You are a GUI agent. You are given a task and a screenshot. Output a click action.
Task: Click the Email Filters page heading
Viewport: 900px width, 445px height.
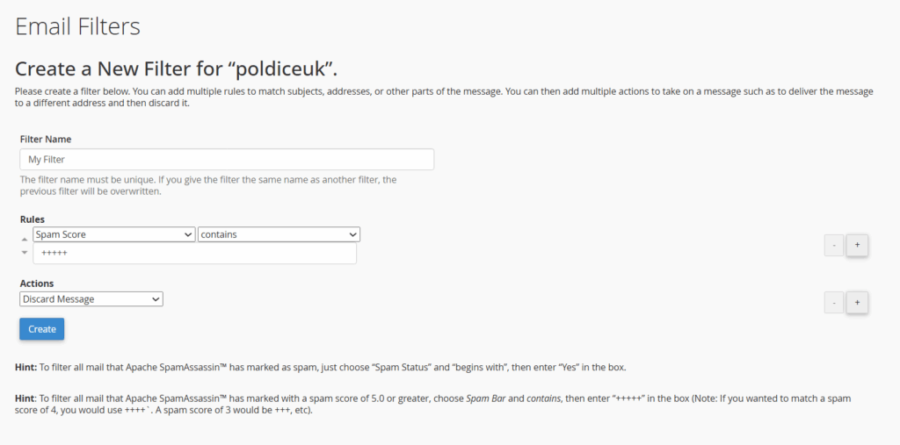click(x=78, y=26)
